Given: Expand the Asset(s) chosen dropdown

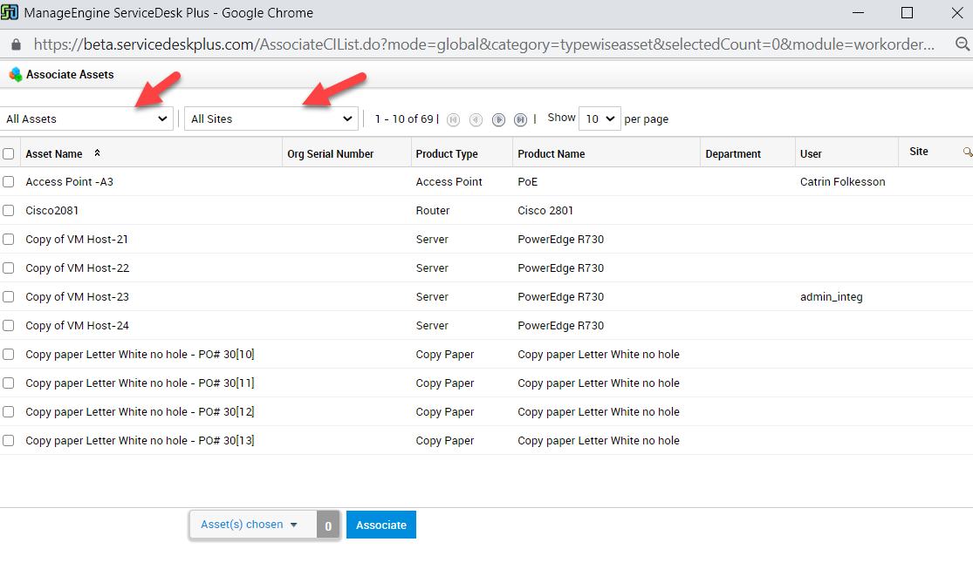Looking at the screenshot, I should (x=253, y=525).
